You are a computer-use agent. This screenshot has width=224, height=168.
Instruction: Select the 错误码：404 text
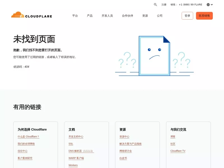click(21, 67)
